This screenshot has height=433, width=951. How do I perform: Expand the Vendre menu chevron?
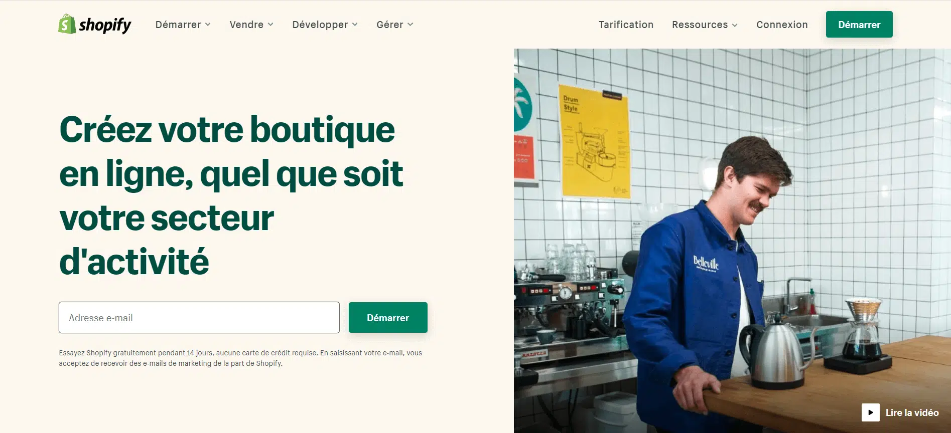tap(270, 25)
